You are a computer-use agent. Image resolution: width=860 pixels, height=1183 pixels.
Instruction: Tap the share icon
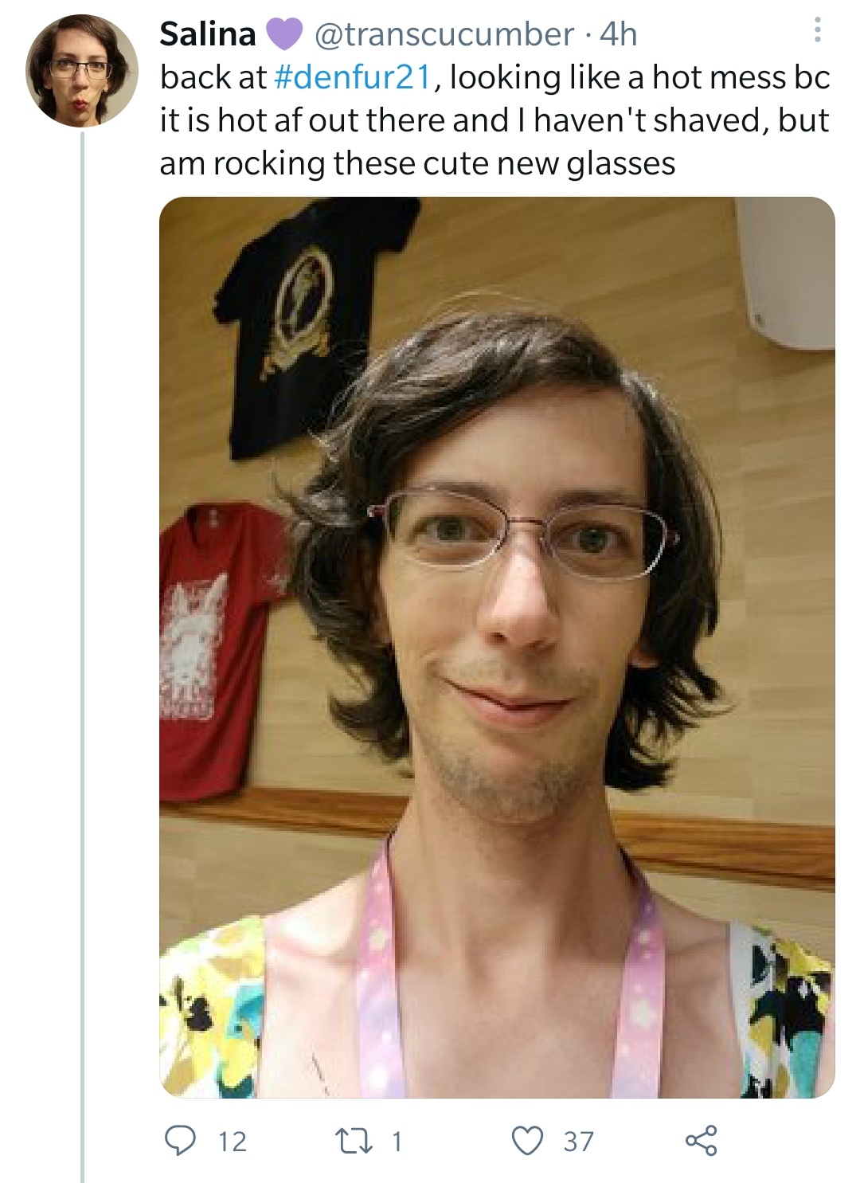702,1140
